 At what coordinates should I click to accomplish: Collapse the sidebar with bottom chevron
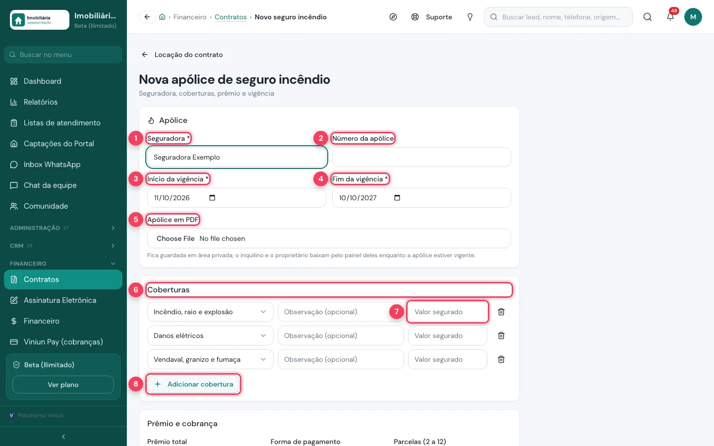63,437
